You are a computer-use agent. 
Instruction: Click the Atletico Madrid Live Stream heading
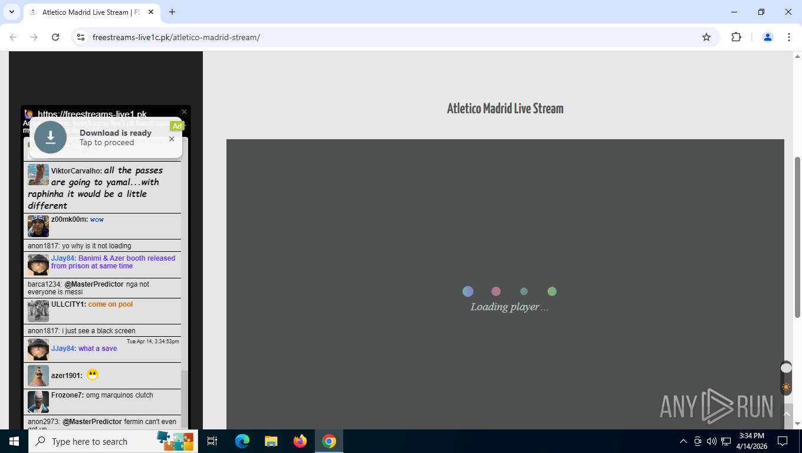point(505,109)
